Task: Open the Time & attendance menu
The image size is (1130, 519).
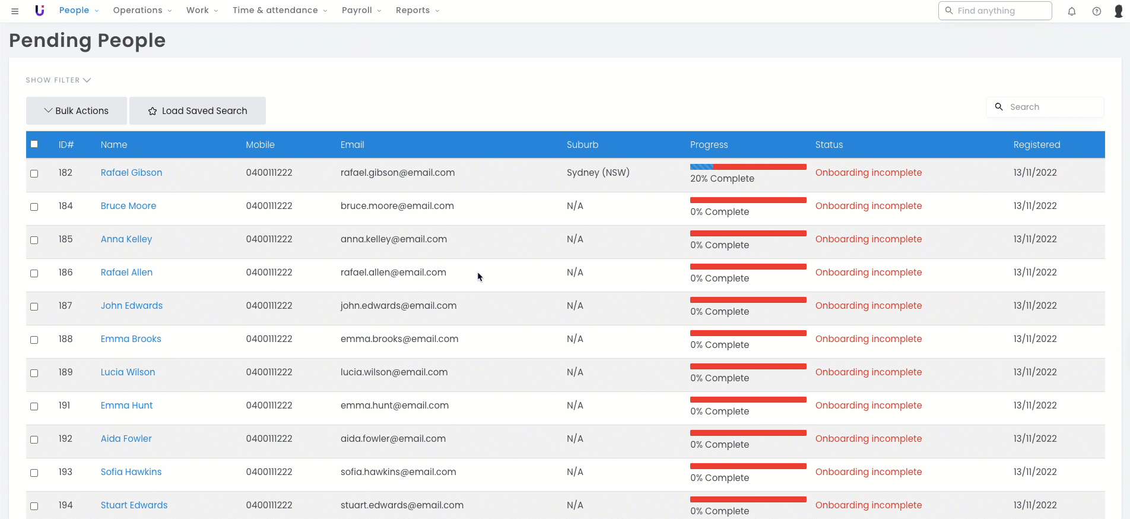Action: pos(280,11)
